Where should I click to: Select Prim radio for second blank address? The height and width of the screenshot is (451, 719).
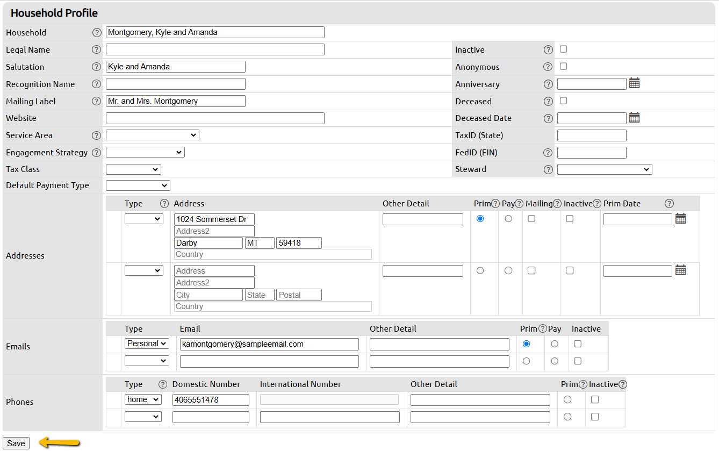(480, 270)
